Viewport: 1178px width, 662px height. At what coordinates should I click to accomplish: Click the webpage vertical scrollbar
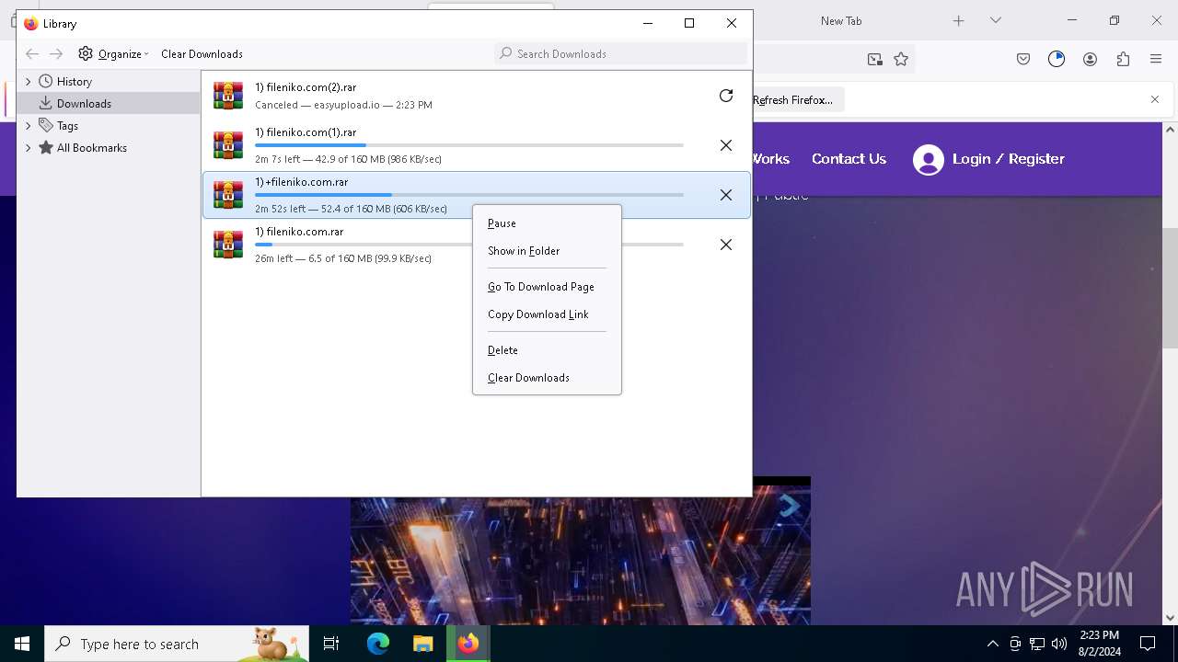(x=1171, y=288)
